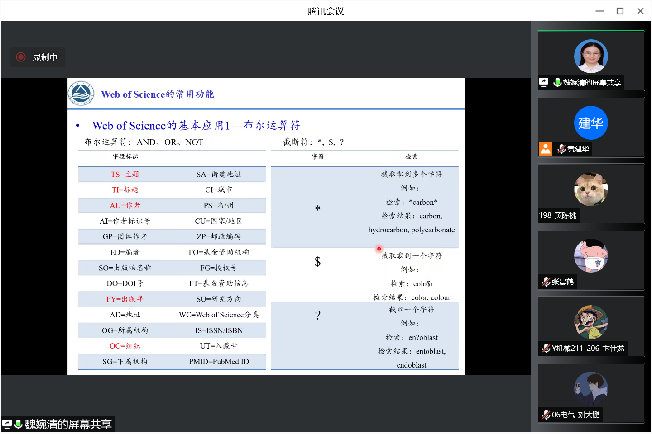Click muted mic icon for 06电气-刘大鹏
Screen dimensions: 652x434
(x=546, y=415)
